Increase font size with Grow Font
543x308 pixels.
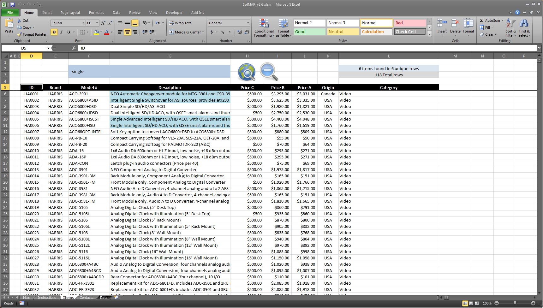point(103,23)
